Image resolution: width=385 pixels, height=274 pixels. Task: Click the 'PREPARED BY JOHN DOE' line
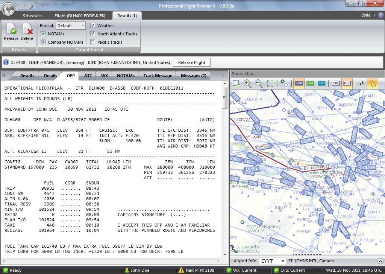[x=66, y=109]
